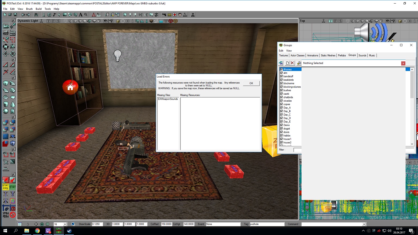Viewport: 418px width, 235px height.
Task: Click the red wireframe cube icon in viewport toolbar
Action: coord(171,21)
